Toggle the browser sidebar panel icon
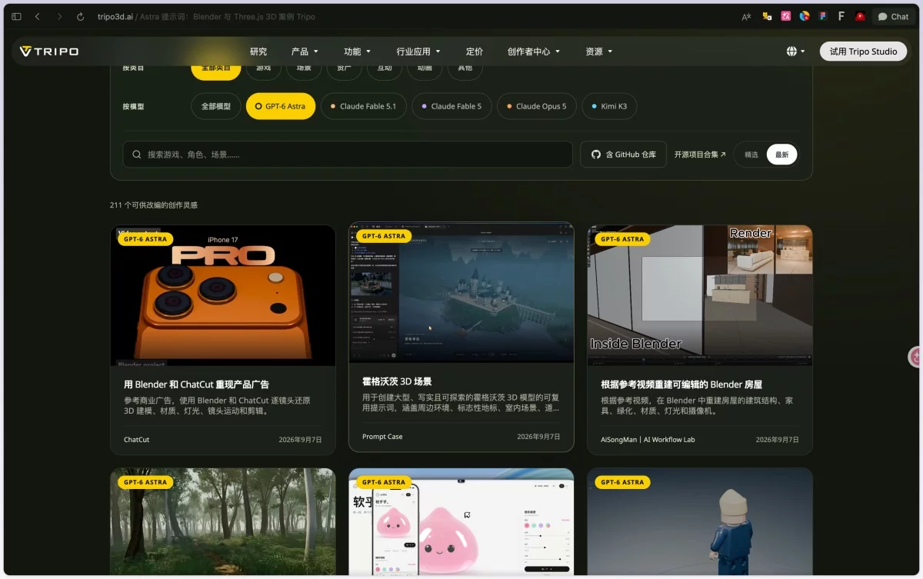The width and height of the screenshot is (923, 579). click(x=16, y=16)
